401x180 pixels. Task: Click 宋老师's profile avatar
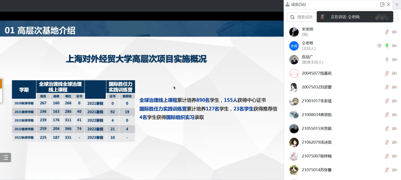click(x=294, y=32)
